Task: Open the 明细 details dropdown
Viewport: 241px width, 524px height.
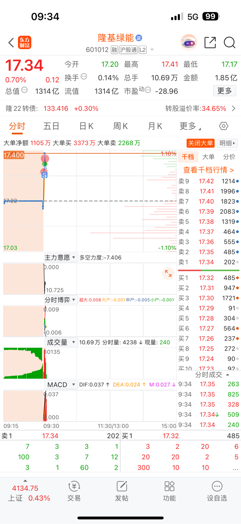Action: click(227, 143)
